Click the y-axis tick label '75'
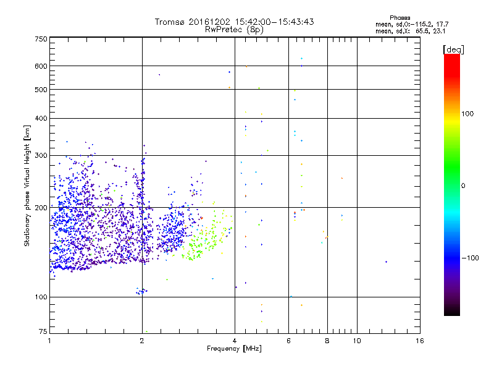The image size is (494, 371). point(43,331)
